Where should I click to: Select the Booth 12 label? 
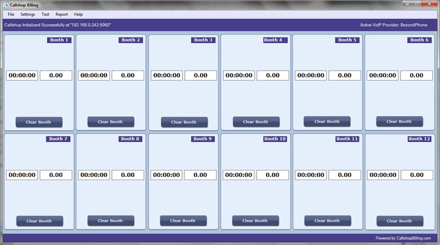pyautogui.click(x=419, y=139)
